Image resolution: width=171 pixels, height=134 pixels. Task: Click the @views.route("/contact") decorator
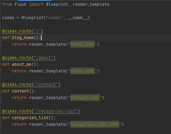click(31, 85)
